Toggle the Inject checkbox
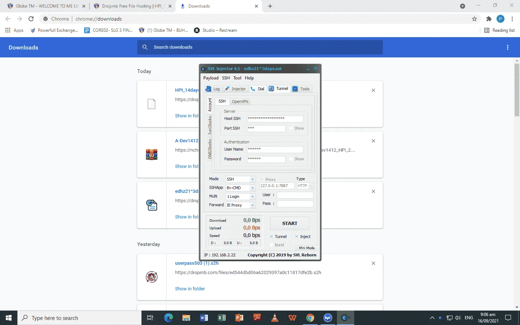This screenshot has width=520, height=325. point(296,237)
